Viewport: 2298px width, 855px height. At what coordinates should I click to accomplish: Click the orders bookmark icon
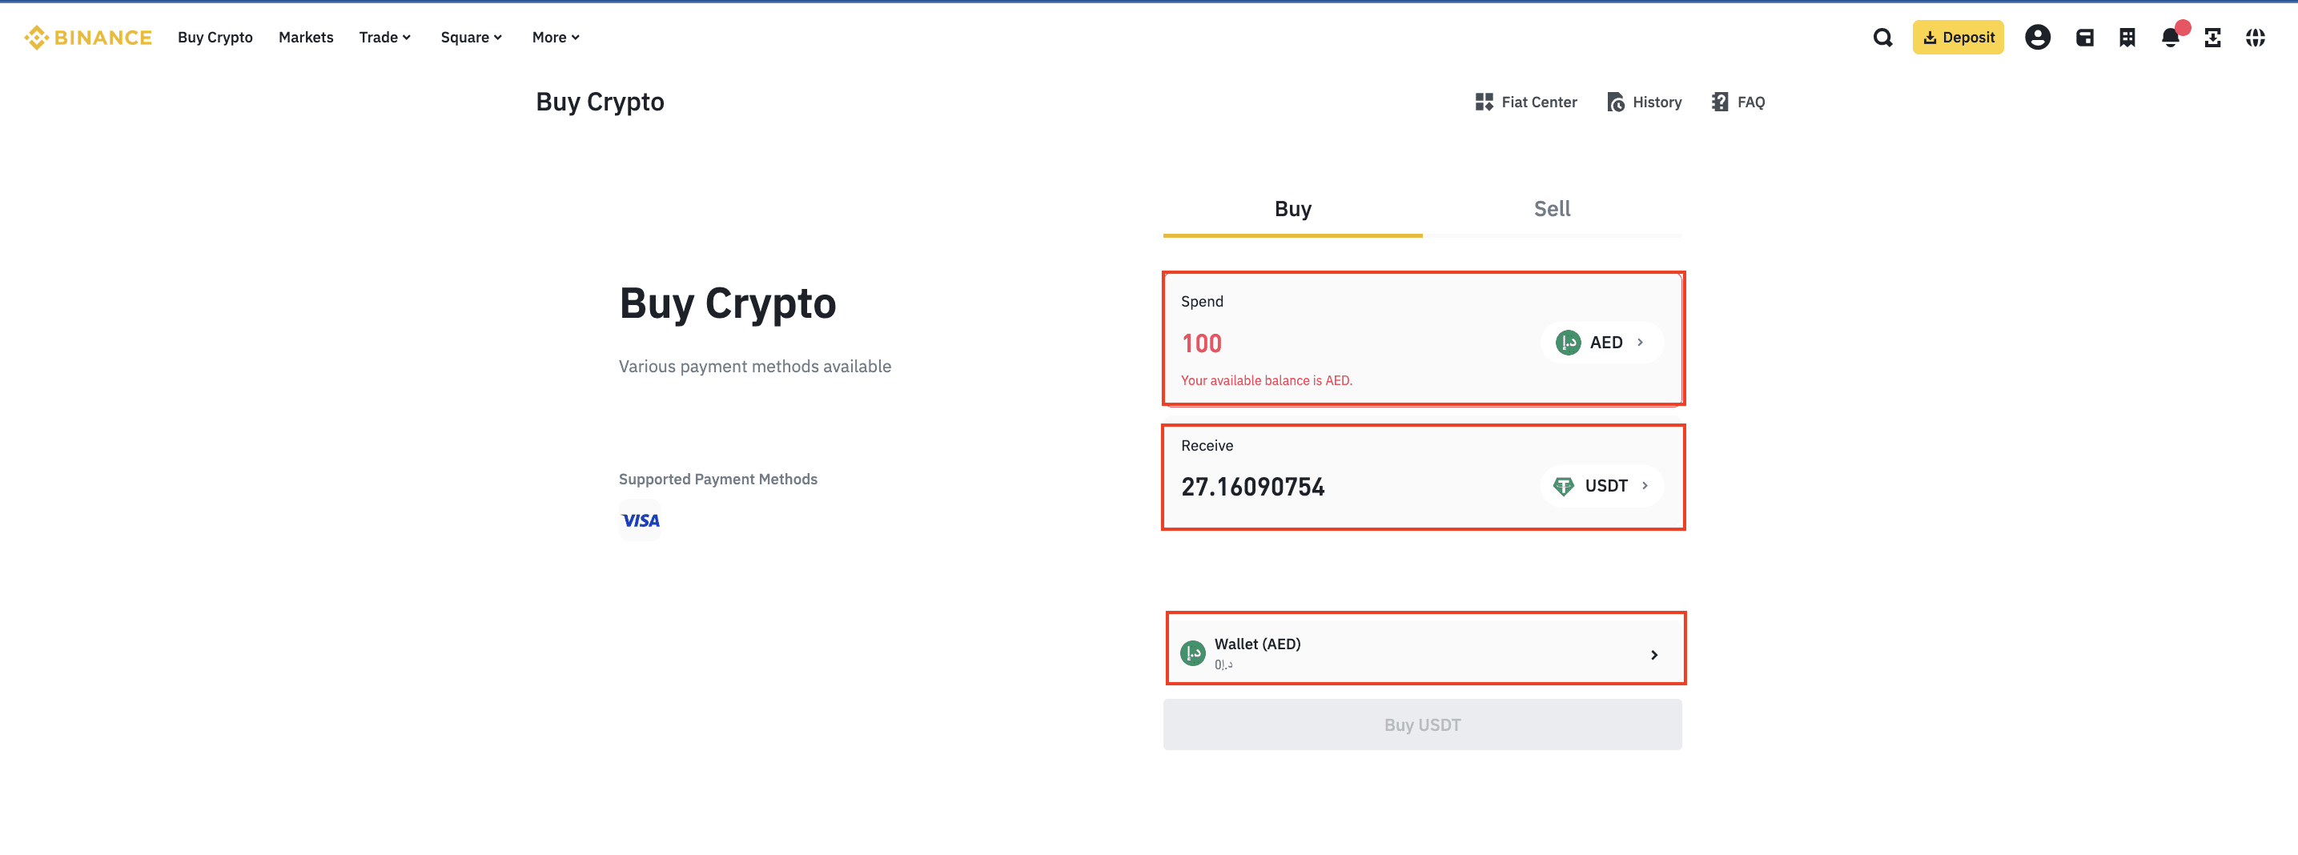2127,38
